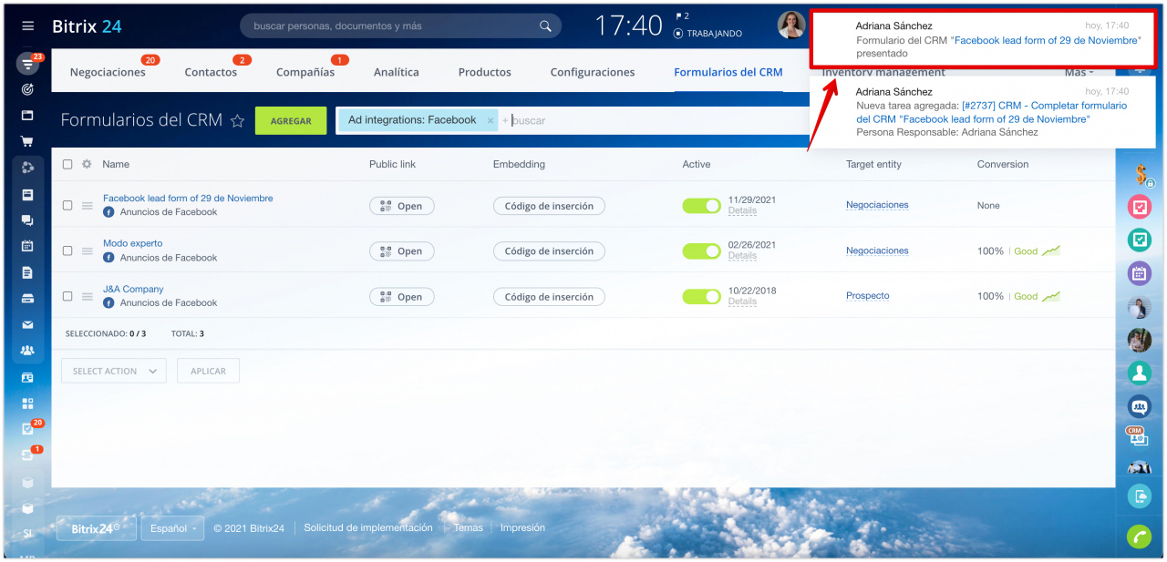Click drag handle of J&A Company row
This screenshot has height=562, width=1167.
(x=88, y=296)
